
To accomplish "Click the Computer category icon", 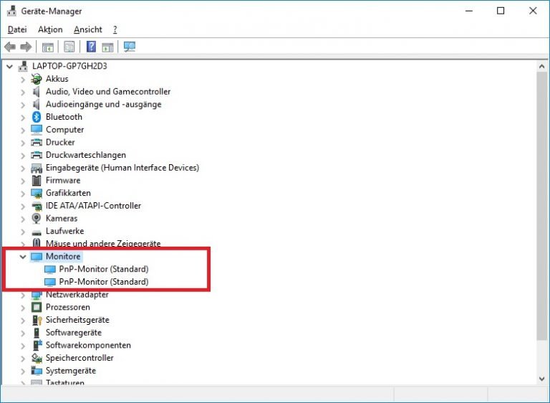I will point(37,130).
